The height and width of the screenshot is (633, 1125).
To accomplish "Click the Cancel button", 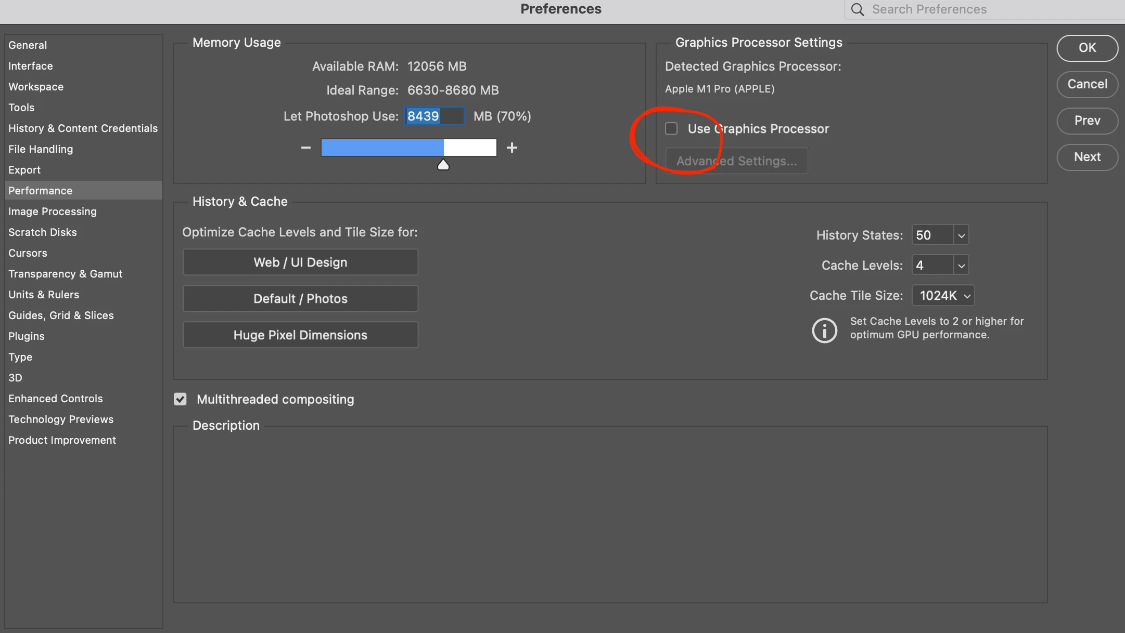I will pyautogui.click(x=1087, y=84).
